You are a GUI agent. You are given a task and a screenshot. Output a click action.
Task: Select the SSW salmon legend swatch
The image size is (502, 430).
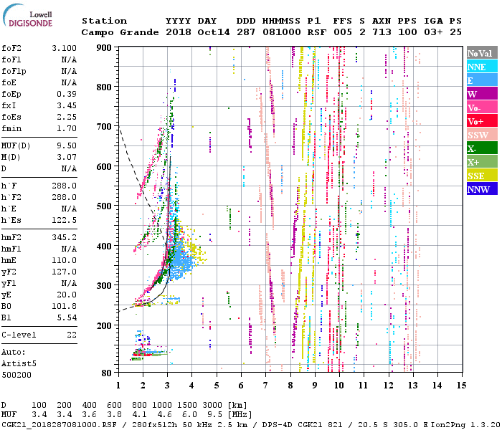[482, 135]
